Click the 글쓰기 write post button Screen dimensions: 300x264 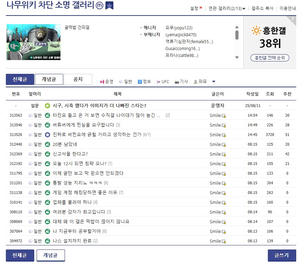point(281,255)
